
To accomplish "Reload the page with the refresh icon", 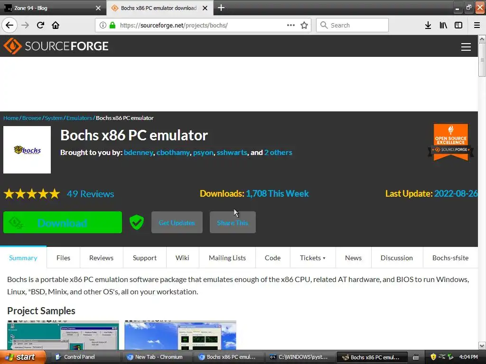I will 40,25.
